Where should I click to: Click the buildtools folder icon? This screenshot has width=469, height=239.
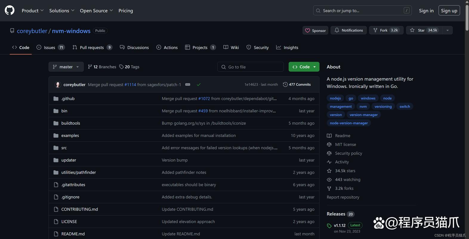pyautogui.click(x=56, y=123)
